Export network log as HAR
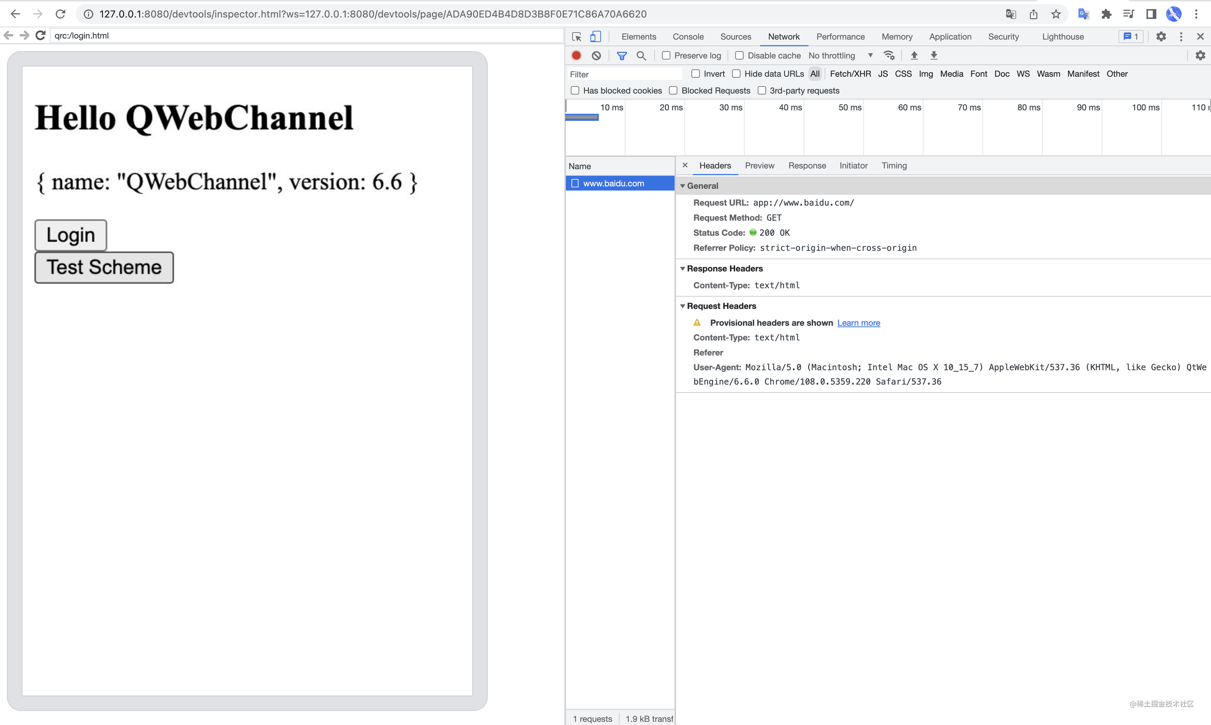Screen dimensions: 1211x725 coord(934,55)
